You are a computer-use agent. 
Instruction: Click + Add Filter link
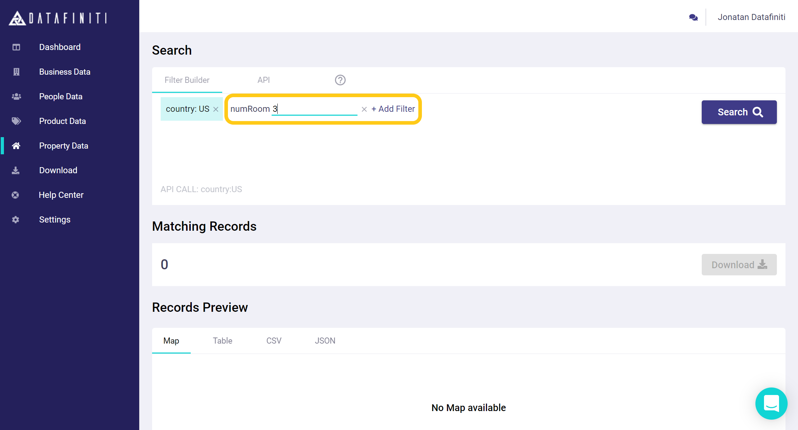[x=393, y=109]
